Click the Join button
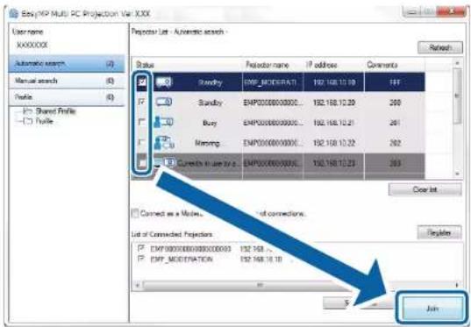Viewport: 471px width, 327px height. click(x=432, y=309)
